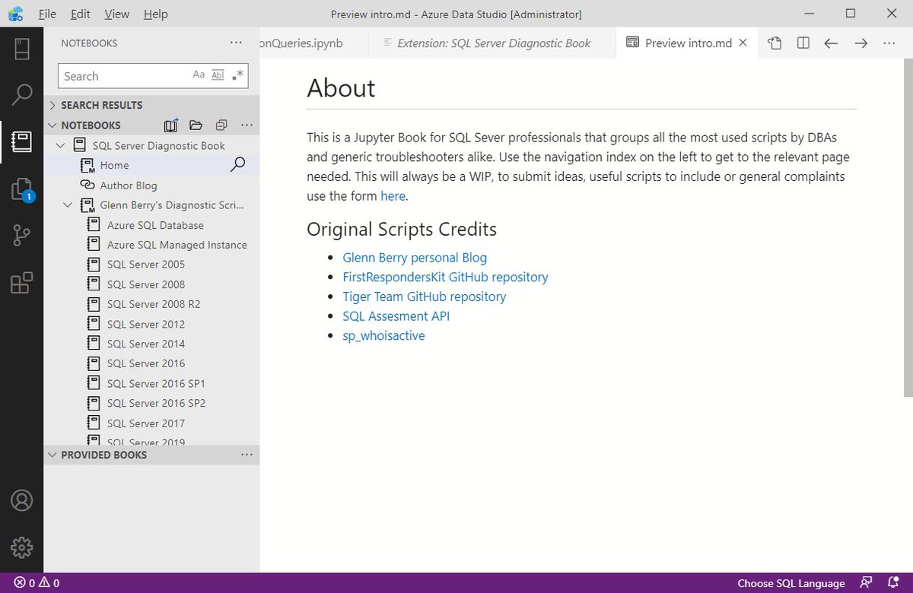The image size is (913, 593).
Task: Open the SQL Server 2016 SP1 notebook
Action: (156, 383)
